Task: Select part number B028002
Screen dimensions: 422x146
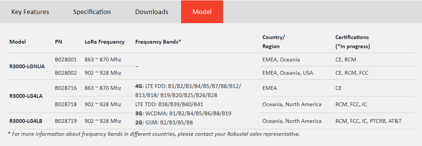Action: click(66, 73)
